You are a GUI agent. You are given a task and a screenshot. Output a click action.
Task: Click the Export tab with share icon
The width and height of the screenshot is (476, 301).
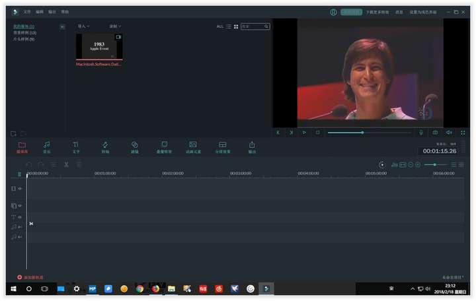tap(252, 147)
